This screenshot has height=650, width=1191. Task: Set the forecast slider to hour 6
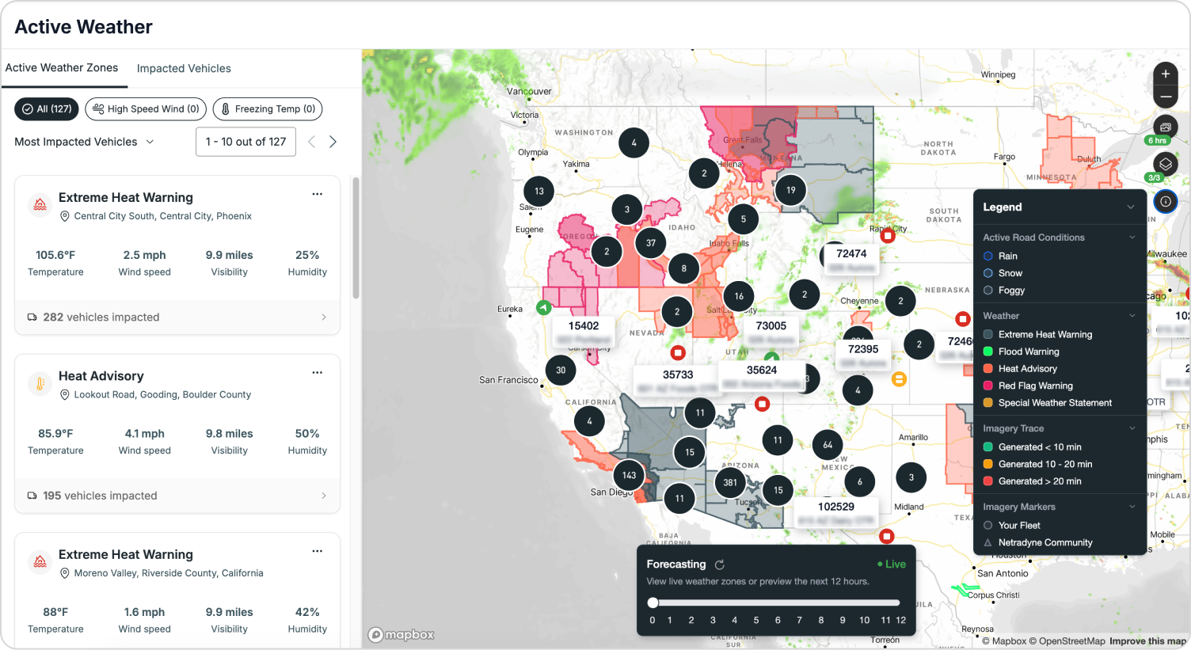[778, 603]
